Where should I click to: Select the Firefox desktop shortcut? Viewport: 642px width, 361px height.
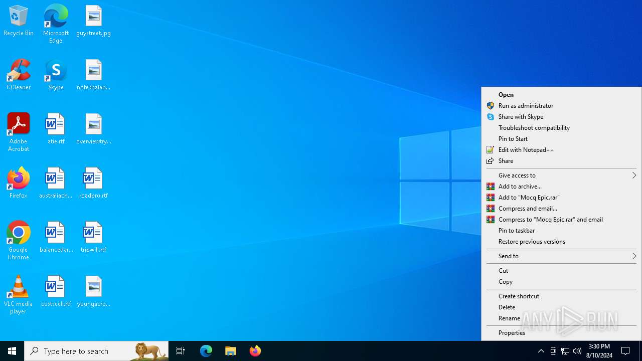19,183
